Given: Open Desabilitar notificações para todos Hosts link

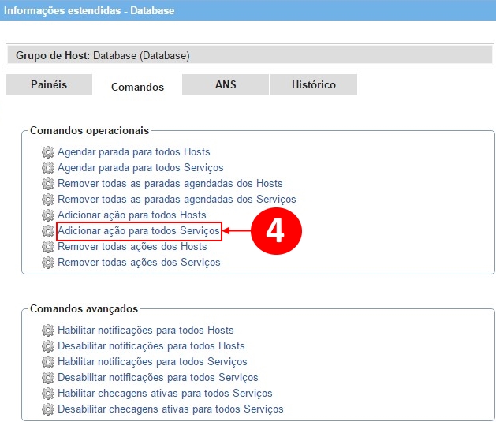Looking at the screenshot, I should (x=151, y=345).
